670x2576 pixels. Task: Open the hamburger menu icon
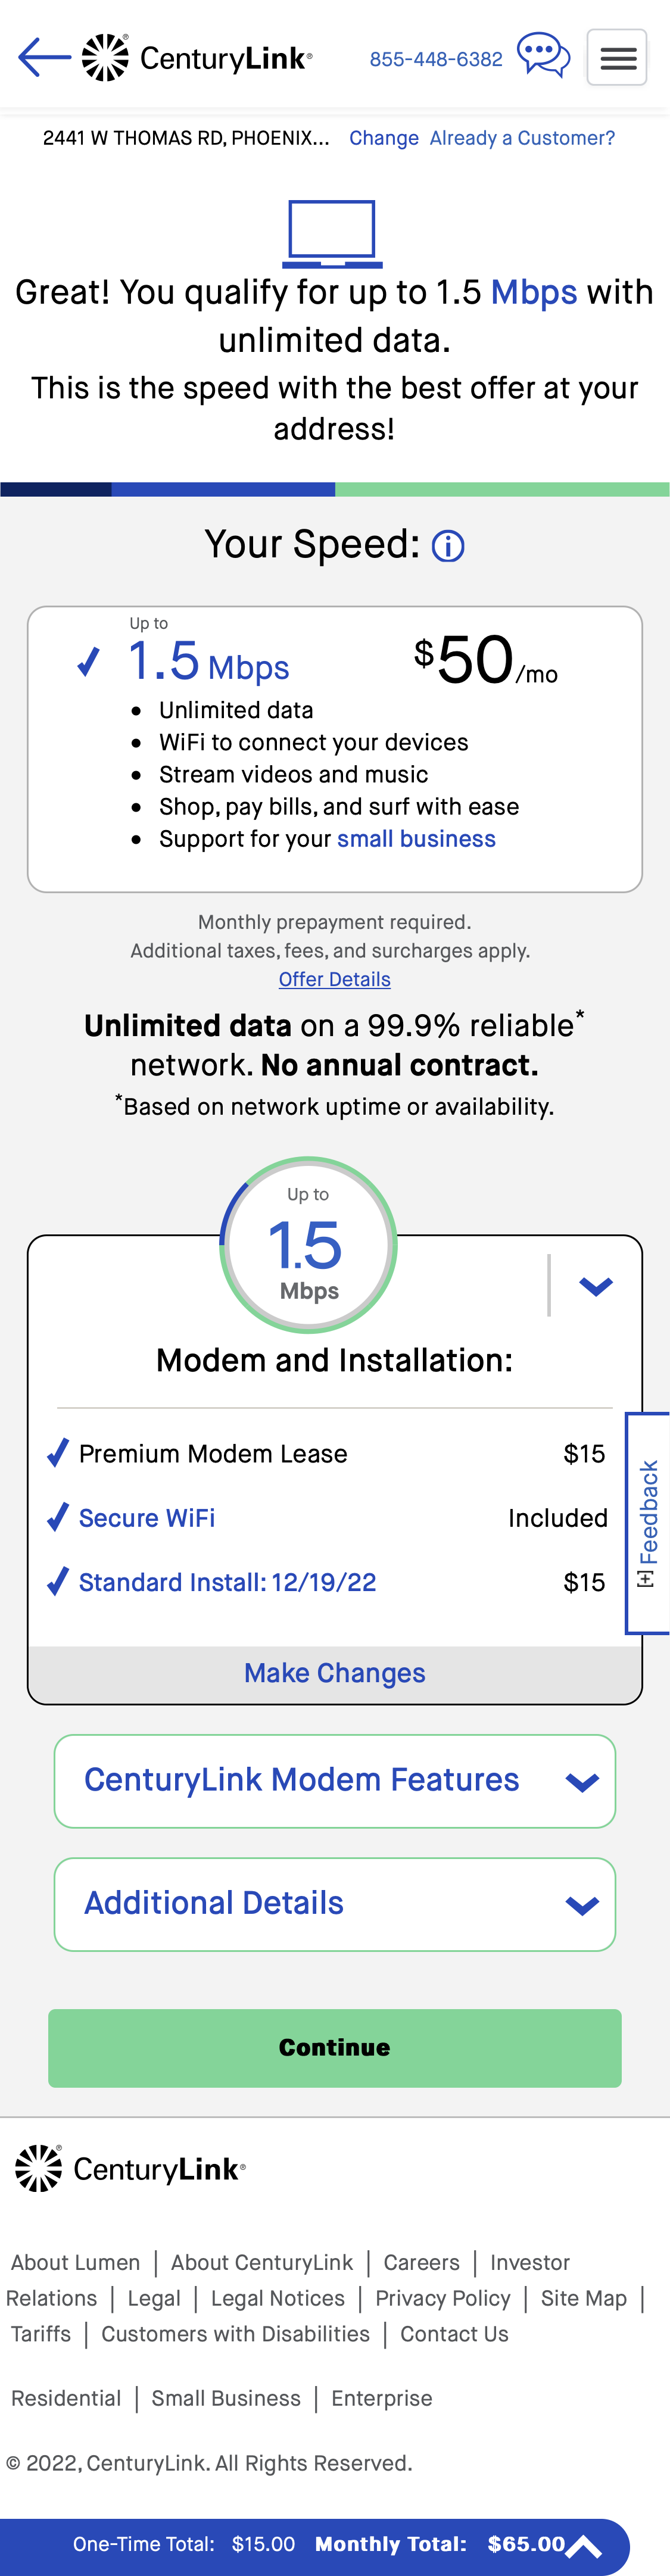click(x=617, y=57)
